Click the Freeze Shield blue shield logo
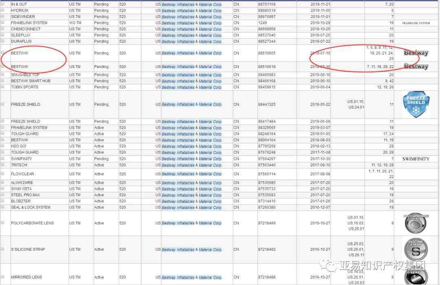 click(x=416, y=105)
